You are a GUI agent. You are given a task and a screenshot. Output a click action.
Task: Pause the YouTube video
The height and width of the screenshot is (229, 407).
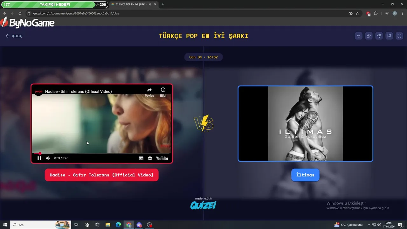39,158
